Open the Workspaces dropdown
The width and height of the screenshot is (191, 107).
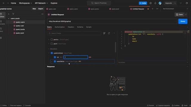(x=25, y=3)
